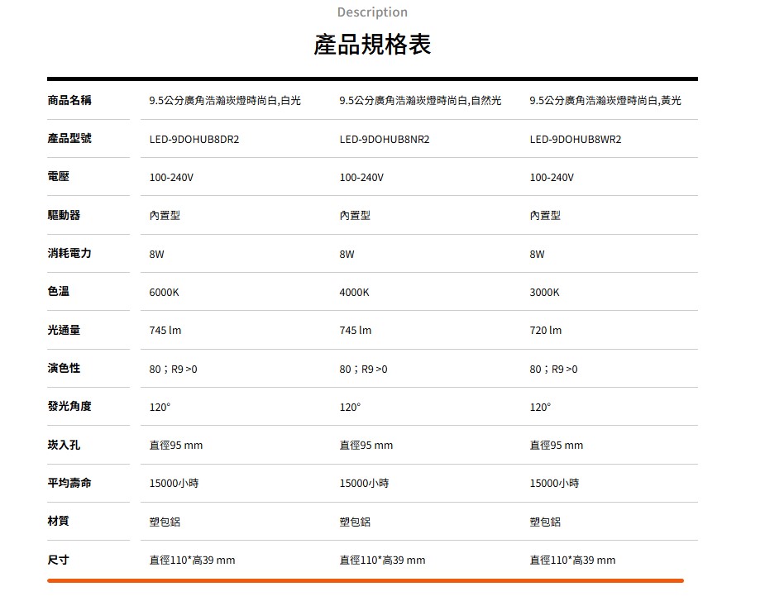
Task: Click the 崁入孔 row label
Action: pos(64,445)
